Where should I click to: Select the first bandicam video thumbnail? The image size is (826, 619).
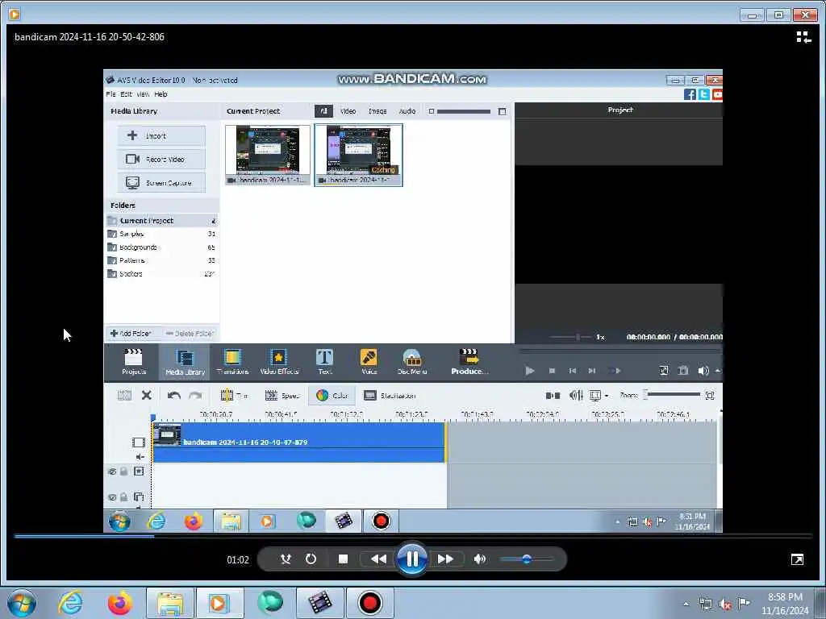pyautogui.click(x=268, y=155)
